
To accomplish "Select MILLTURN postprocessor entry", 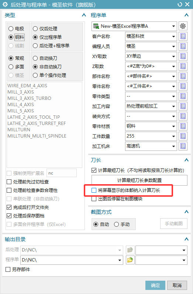I will coord(19,130).
